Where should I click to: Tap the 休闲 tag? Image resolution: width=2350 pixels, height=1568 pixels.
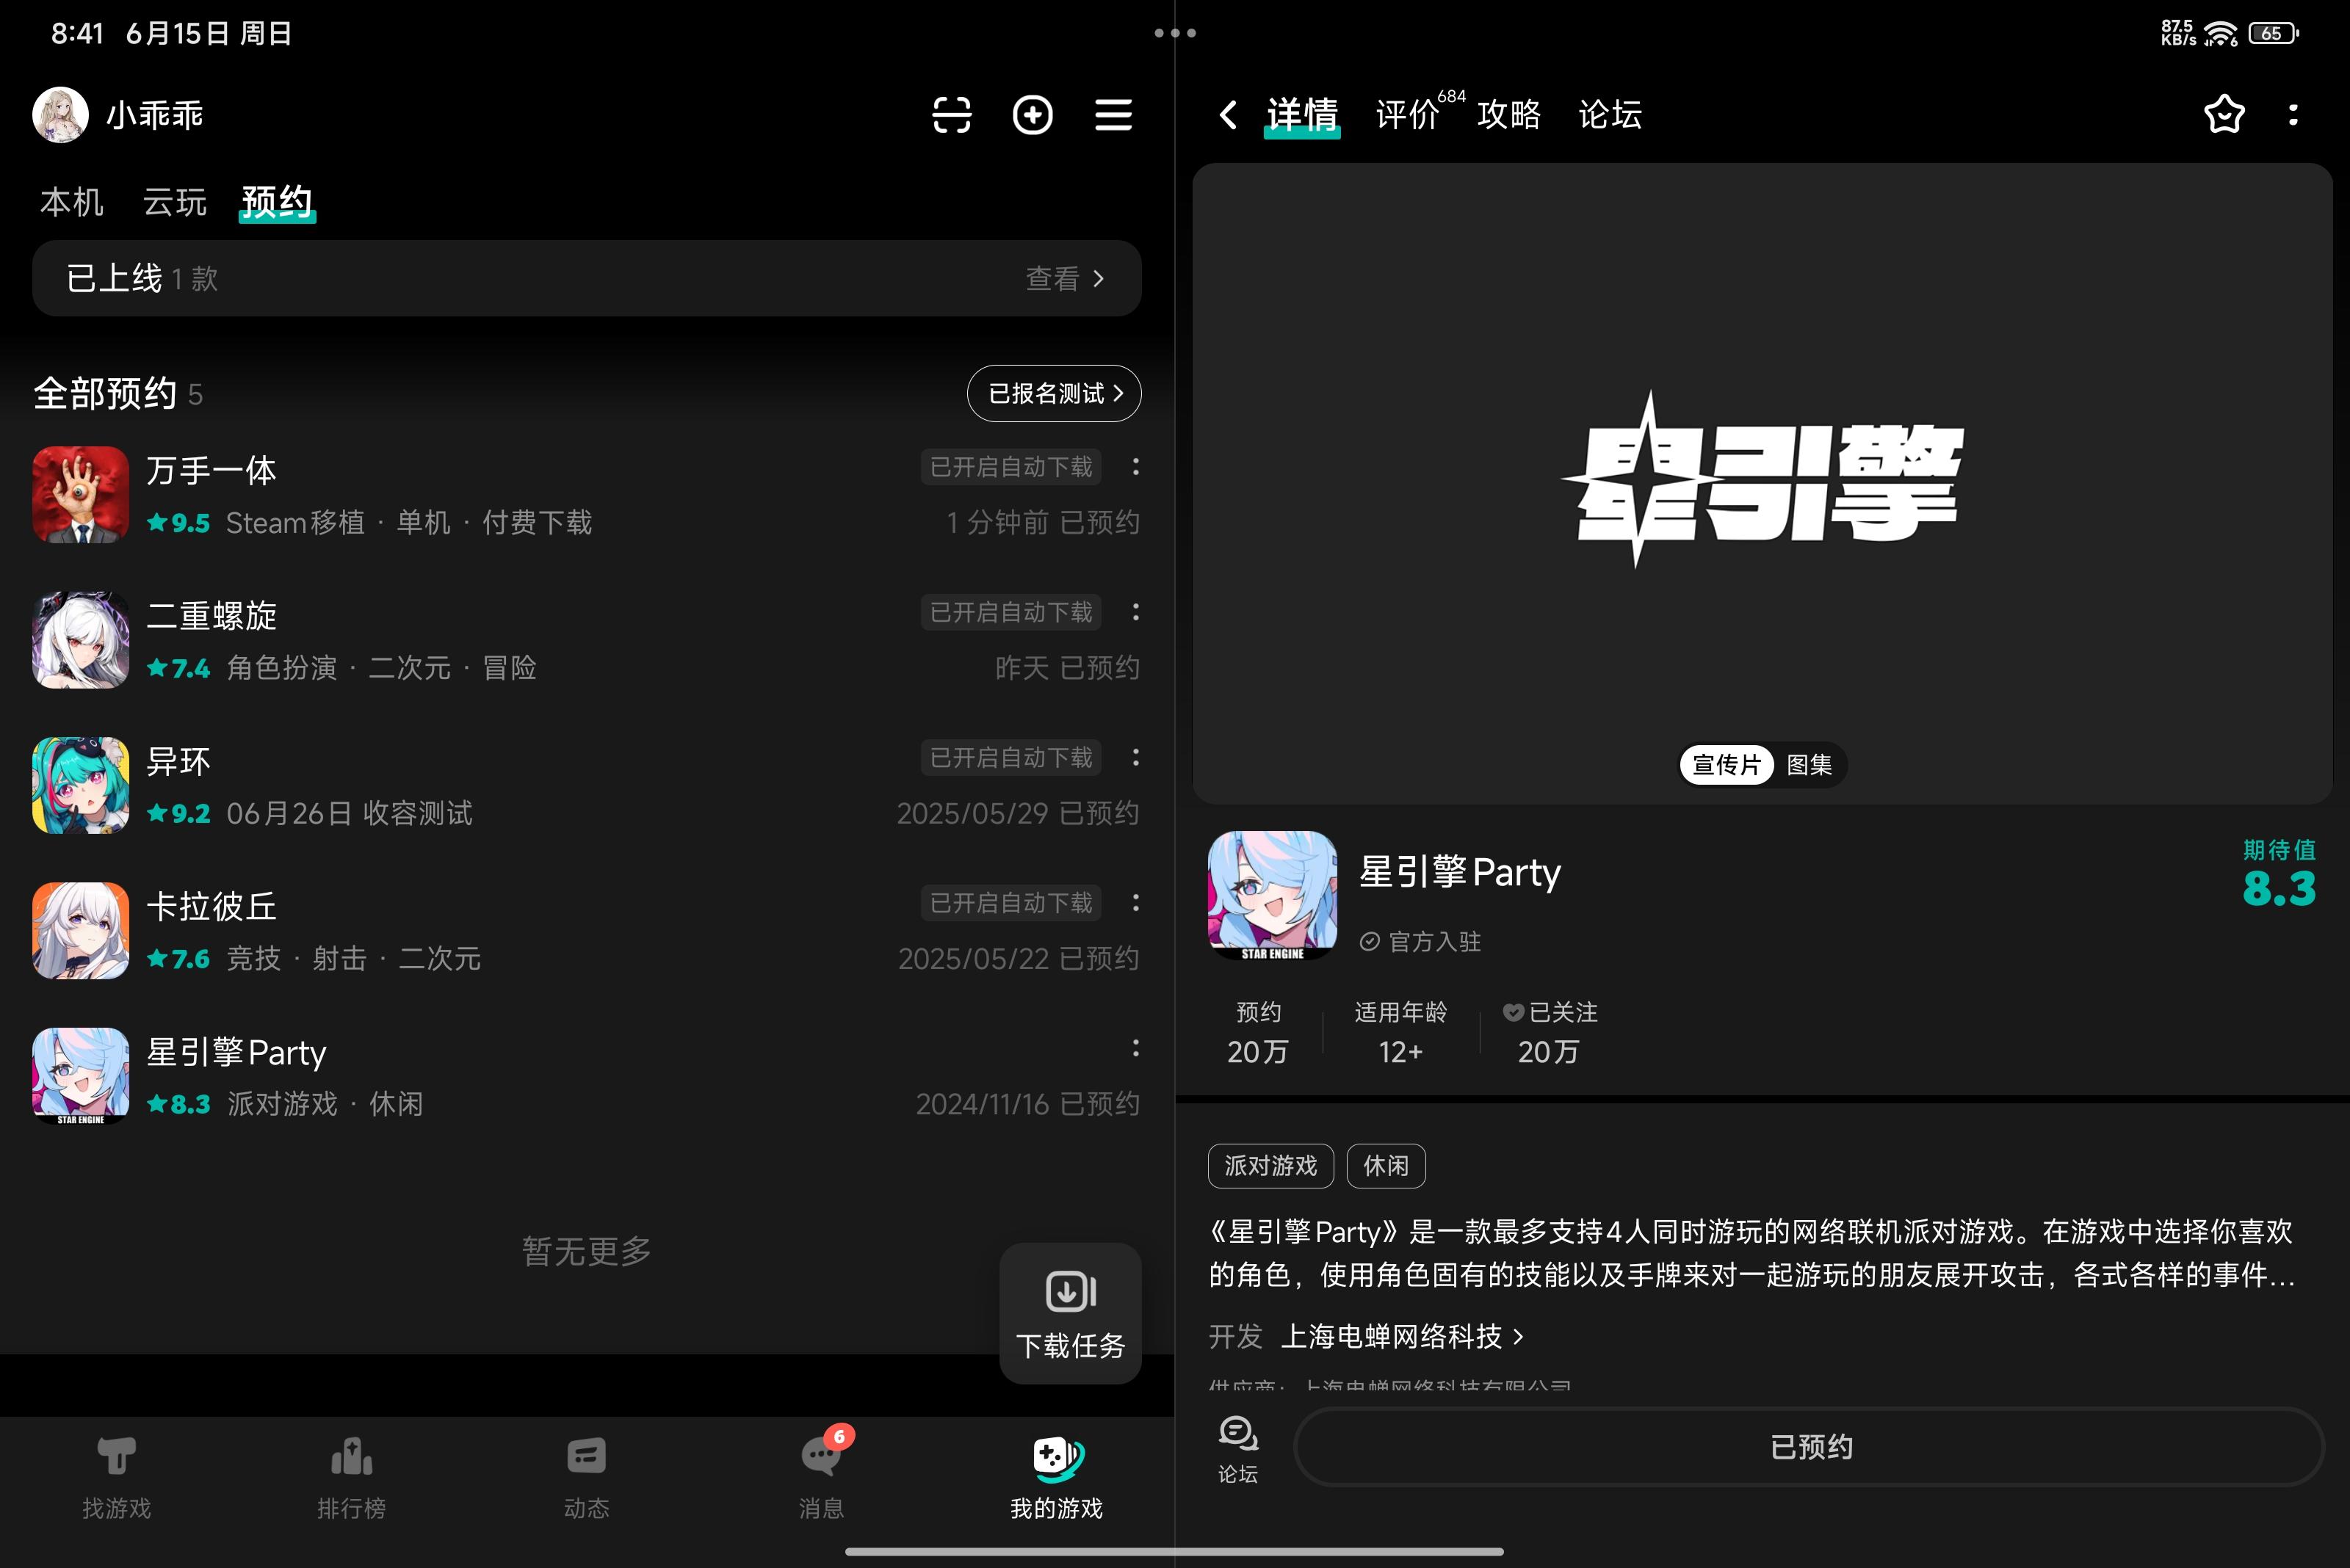click(x=1386, y=1166)
